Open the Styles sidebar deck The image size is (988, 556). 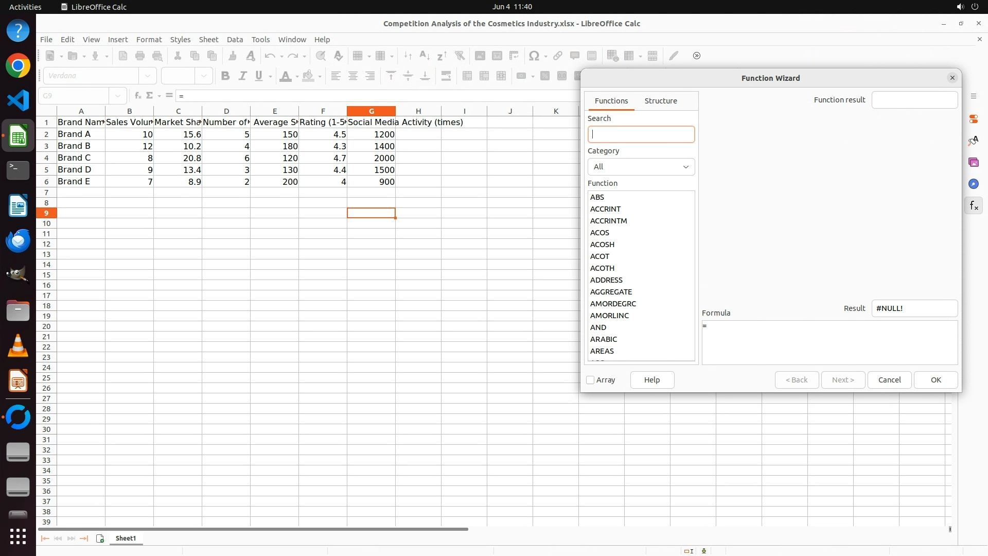click(973, 141)
